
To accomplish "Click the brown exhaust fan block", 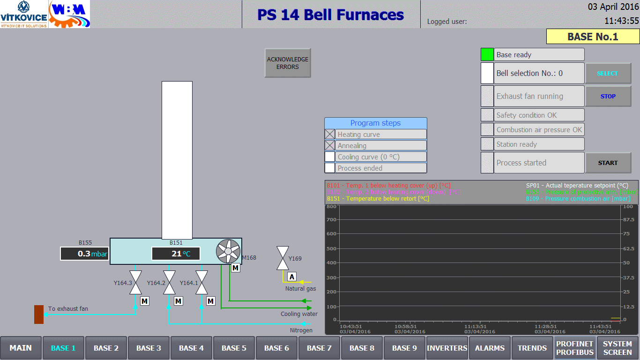I will click(x=39, y=314).
